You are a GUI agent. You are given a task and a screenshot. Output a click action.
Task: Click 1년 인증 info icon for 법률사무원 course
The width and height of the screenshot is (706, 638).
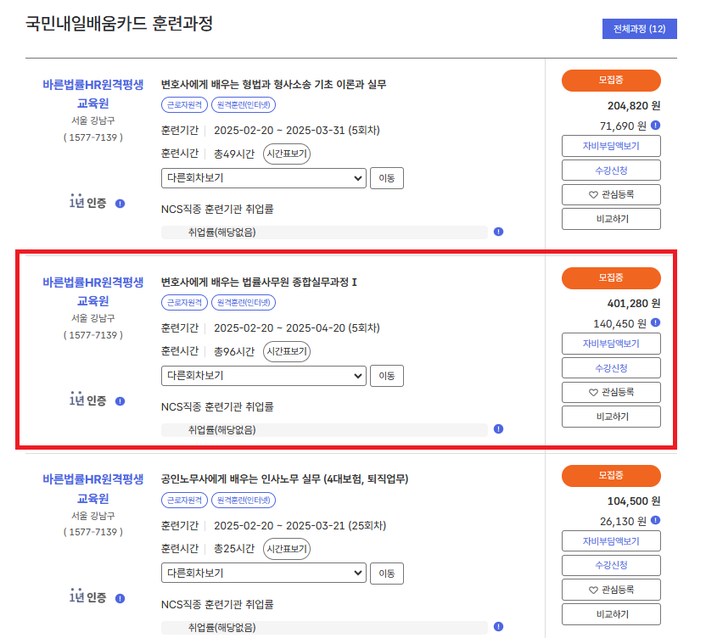(120, 401)
